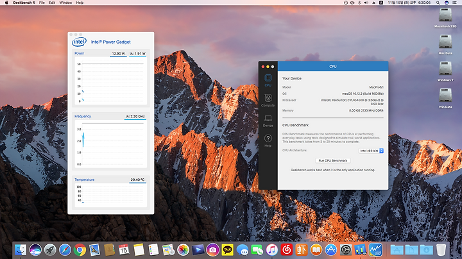Click the Temperature graph in Power Gadget

(x=111, y=195)
